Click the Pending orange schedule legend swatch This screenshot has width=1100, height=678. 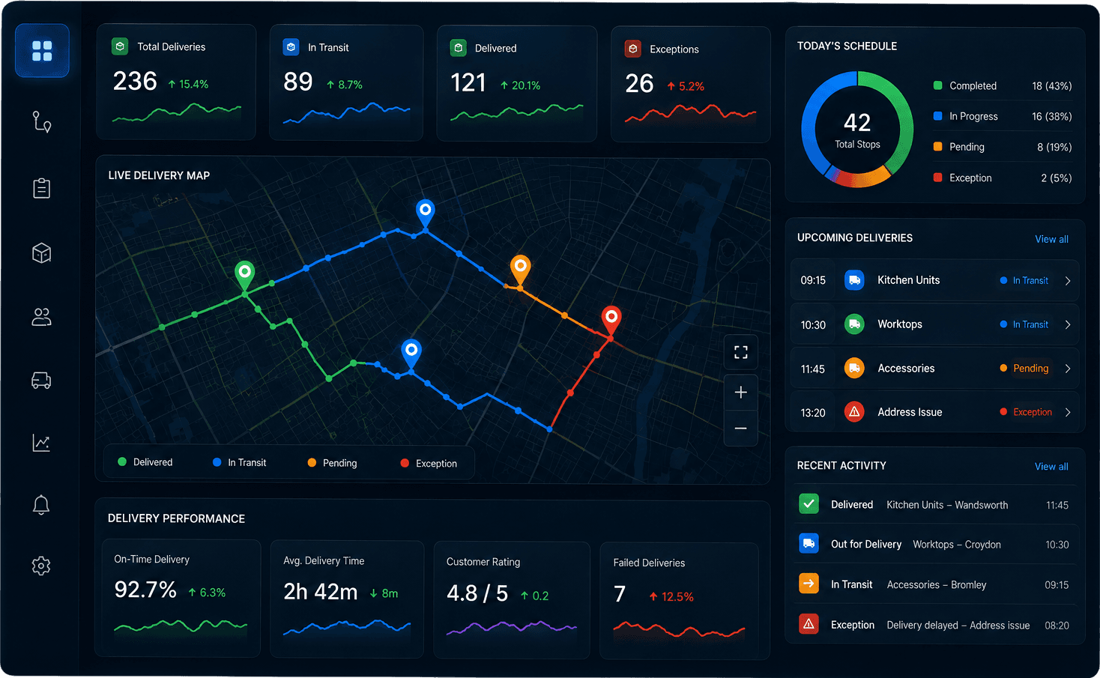pyautogui.click(x=937, y=147)
